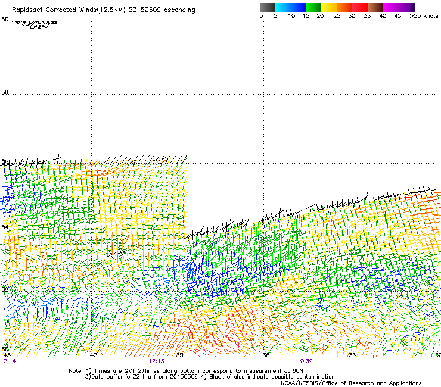Viewport: 441px width, 387px height.
Task: Click the 'Times are GMT' note line
Action: coord(186,371)
